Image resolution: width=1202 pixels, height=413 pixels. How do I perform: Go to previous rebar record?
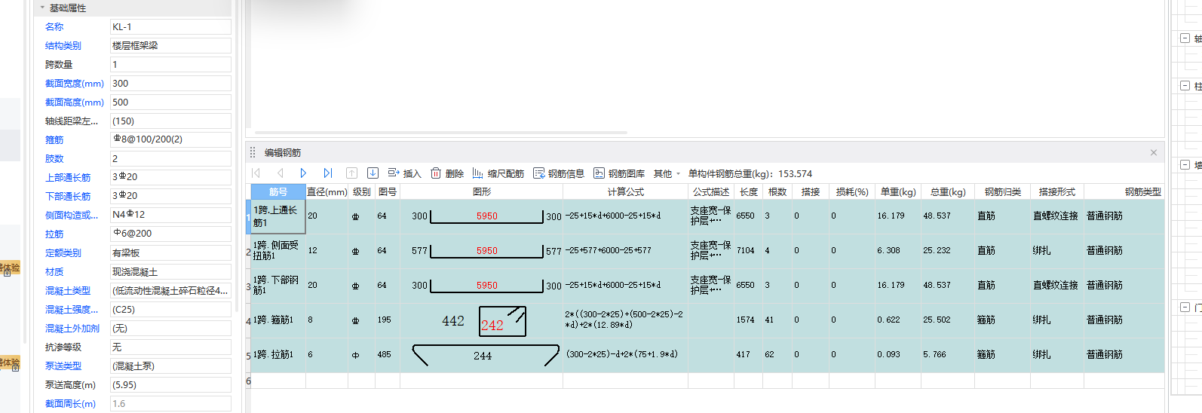[280, 173]
